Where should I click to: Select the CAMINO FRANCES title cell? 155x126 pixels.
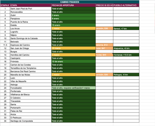70,2
